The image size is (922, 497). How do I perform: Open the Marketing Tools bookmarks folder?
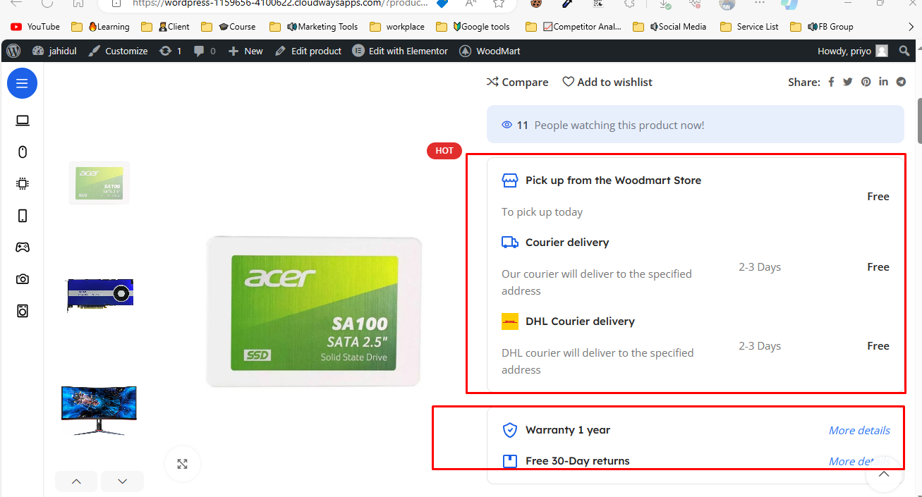[x=315, y=27]
